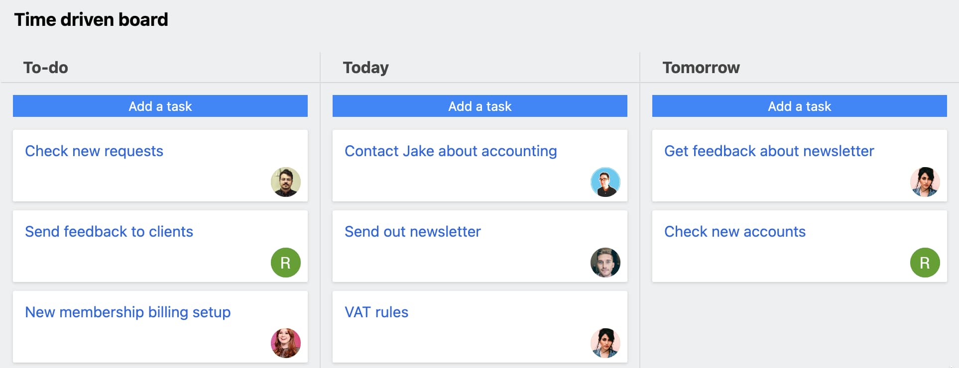This screenshot has width=959, height=368.
Task: Click green R avatar on Check new accounts
Action: pyautogui.click(x=925, y=263)
